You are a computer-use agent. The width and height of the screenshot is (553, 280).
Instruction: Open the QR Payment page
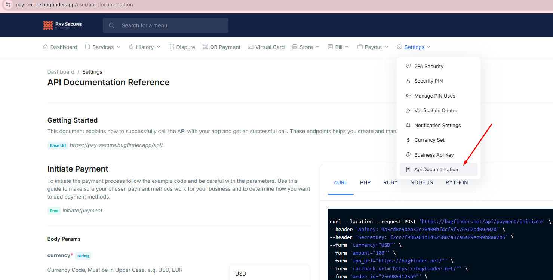point(221,47)
